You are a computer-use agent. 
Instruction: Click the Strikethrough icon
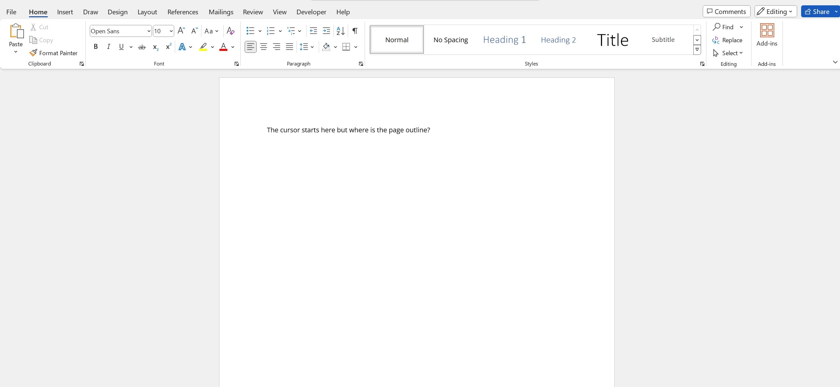142,47
